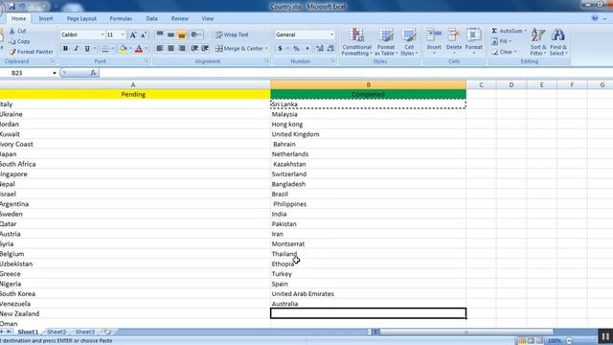The image size is (613, 345).
Task: Open Merge & Center dropdown arrow
Action: tap(266, 49)
